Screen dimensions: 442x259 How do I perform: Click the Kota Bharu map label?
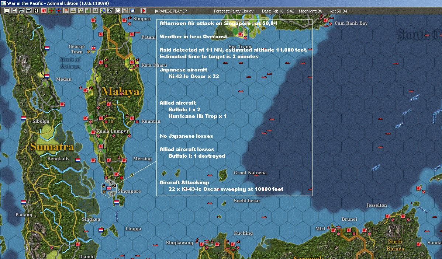pos(154,65)
